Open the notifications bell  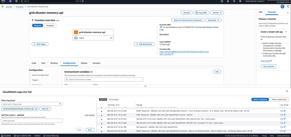pos(228,1)
